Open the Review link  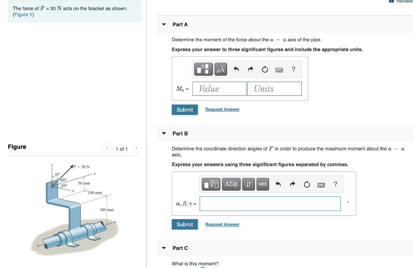pyautogui.click(x=401, y=1)
